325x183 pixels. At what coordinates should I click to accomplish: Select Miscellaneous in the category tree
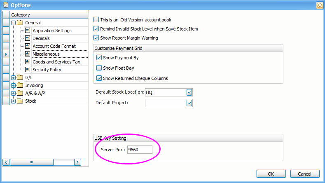[x=46, y=54]
